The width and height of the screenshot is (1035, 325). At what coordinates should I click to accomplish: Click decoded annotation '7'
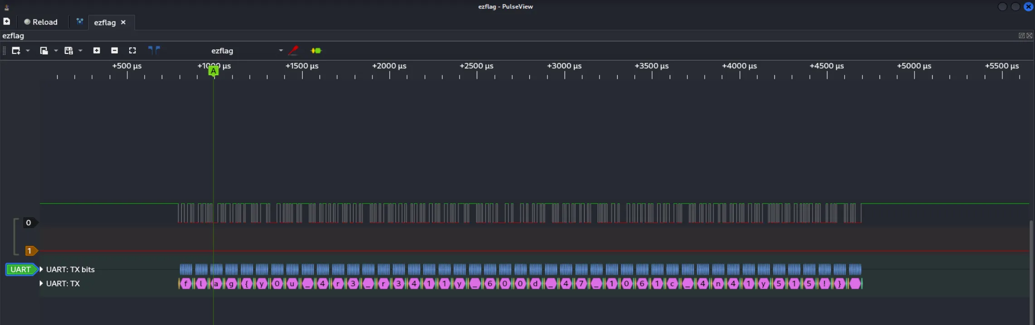coord(581,284)
